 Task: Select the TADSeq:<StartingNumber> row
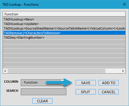pos(64,38)
